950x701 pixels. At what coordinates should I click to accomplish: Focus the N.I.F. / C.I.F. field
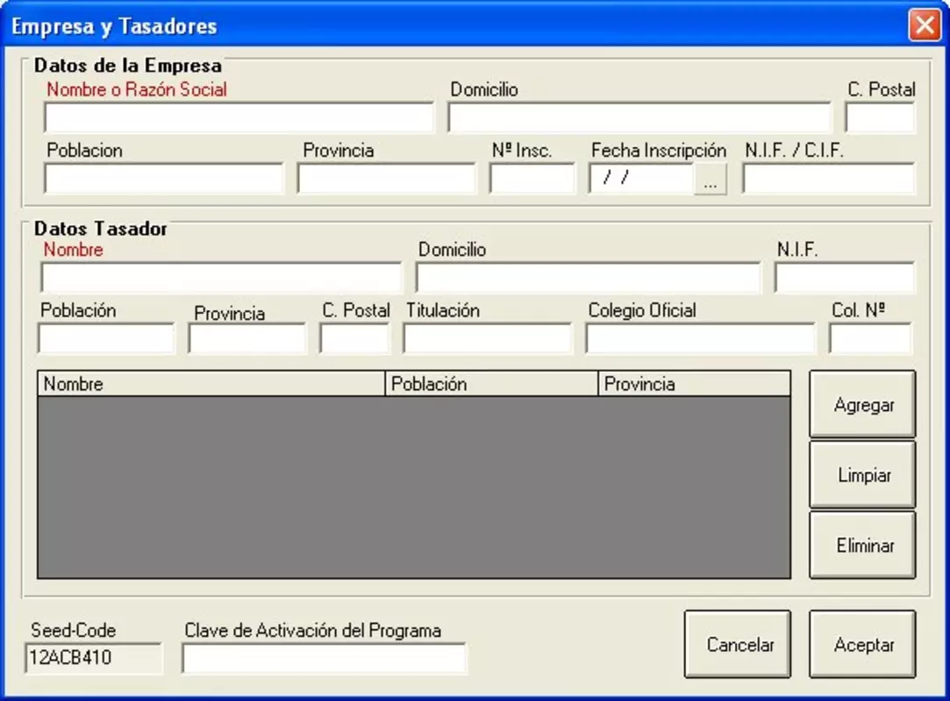click(829, 179)
